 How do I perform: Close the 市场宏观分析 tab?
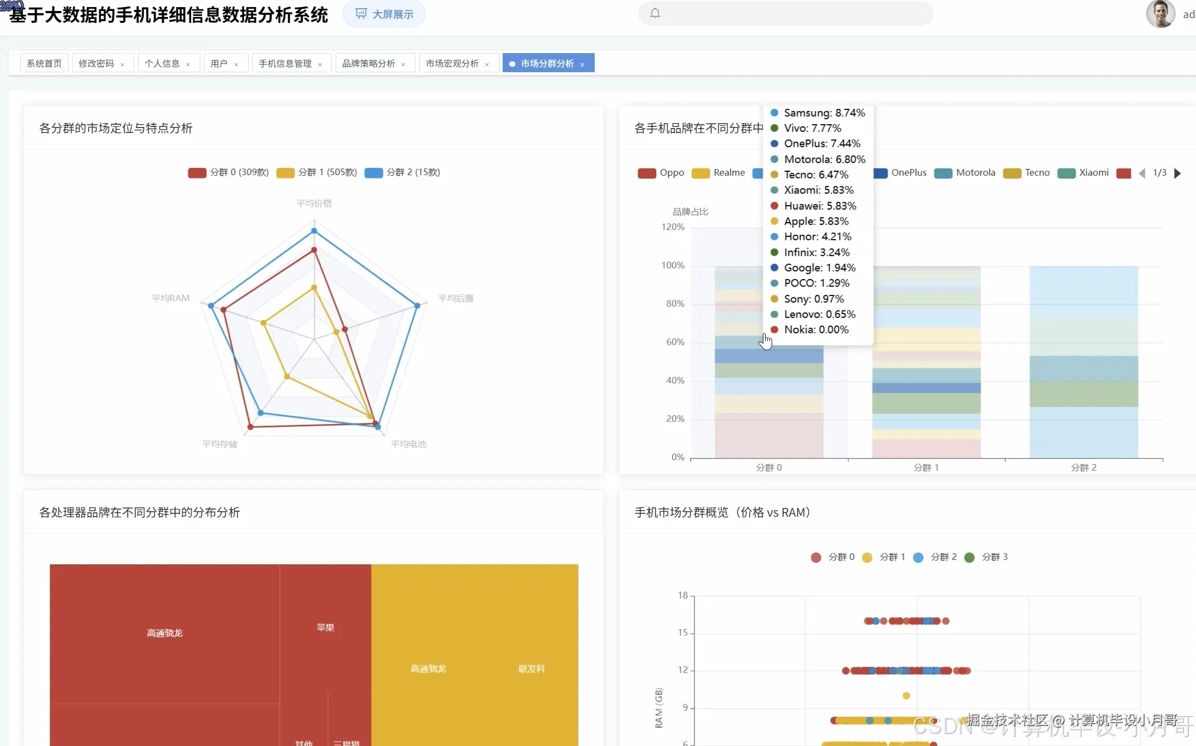click(487, 65)
